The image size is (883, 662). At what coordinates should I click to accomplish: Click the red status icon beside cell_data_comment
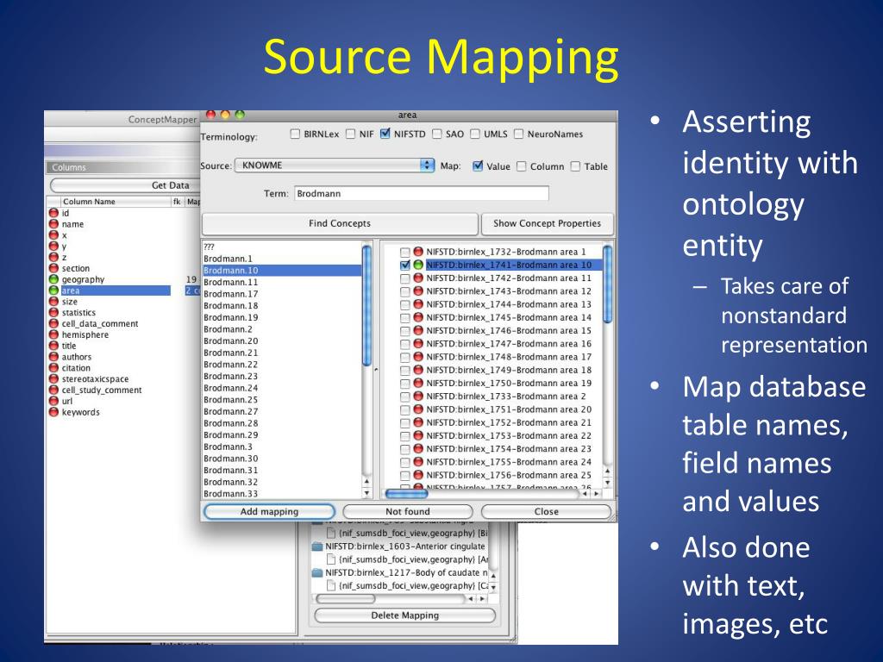click(53, 324)
